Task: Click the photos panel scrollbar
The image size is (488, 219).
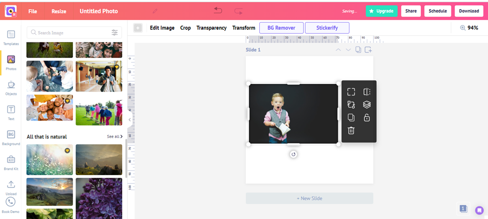Action: (x=126, y=158)
